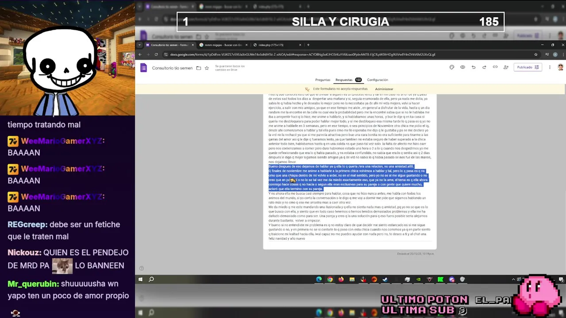The image size is (566, 318).
Task: Open Steam from the taskbar
Action: click(x=385, y=279)
